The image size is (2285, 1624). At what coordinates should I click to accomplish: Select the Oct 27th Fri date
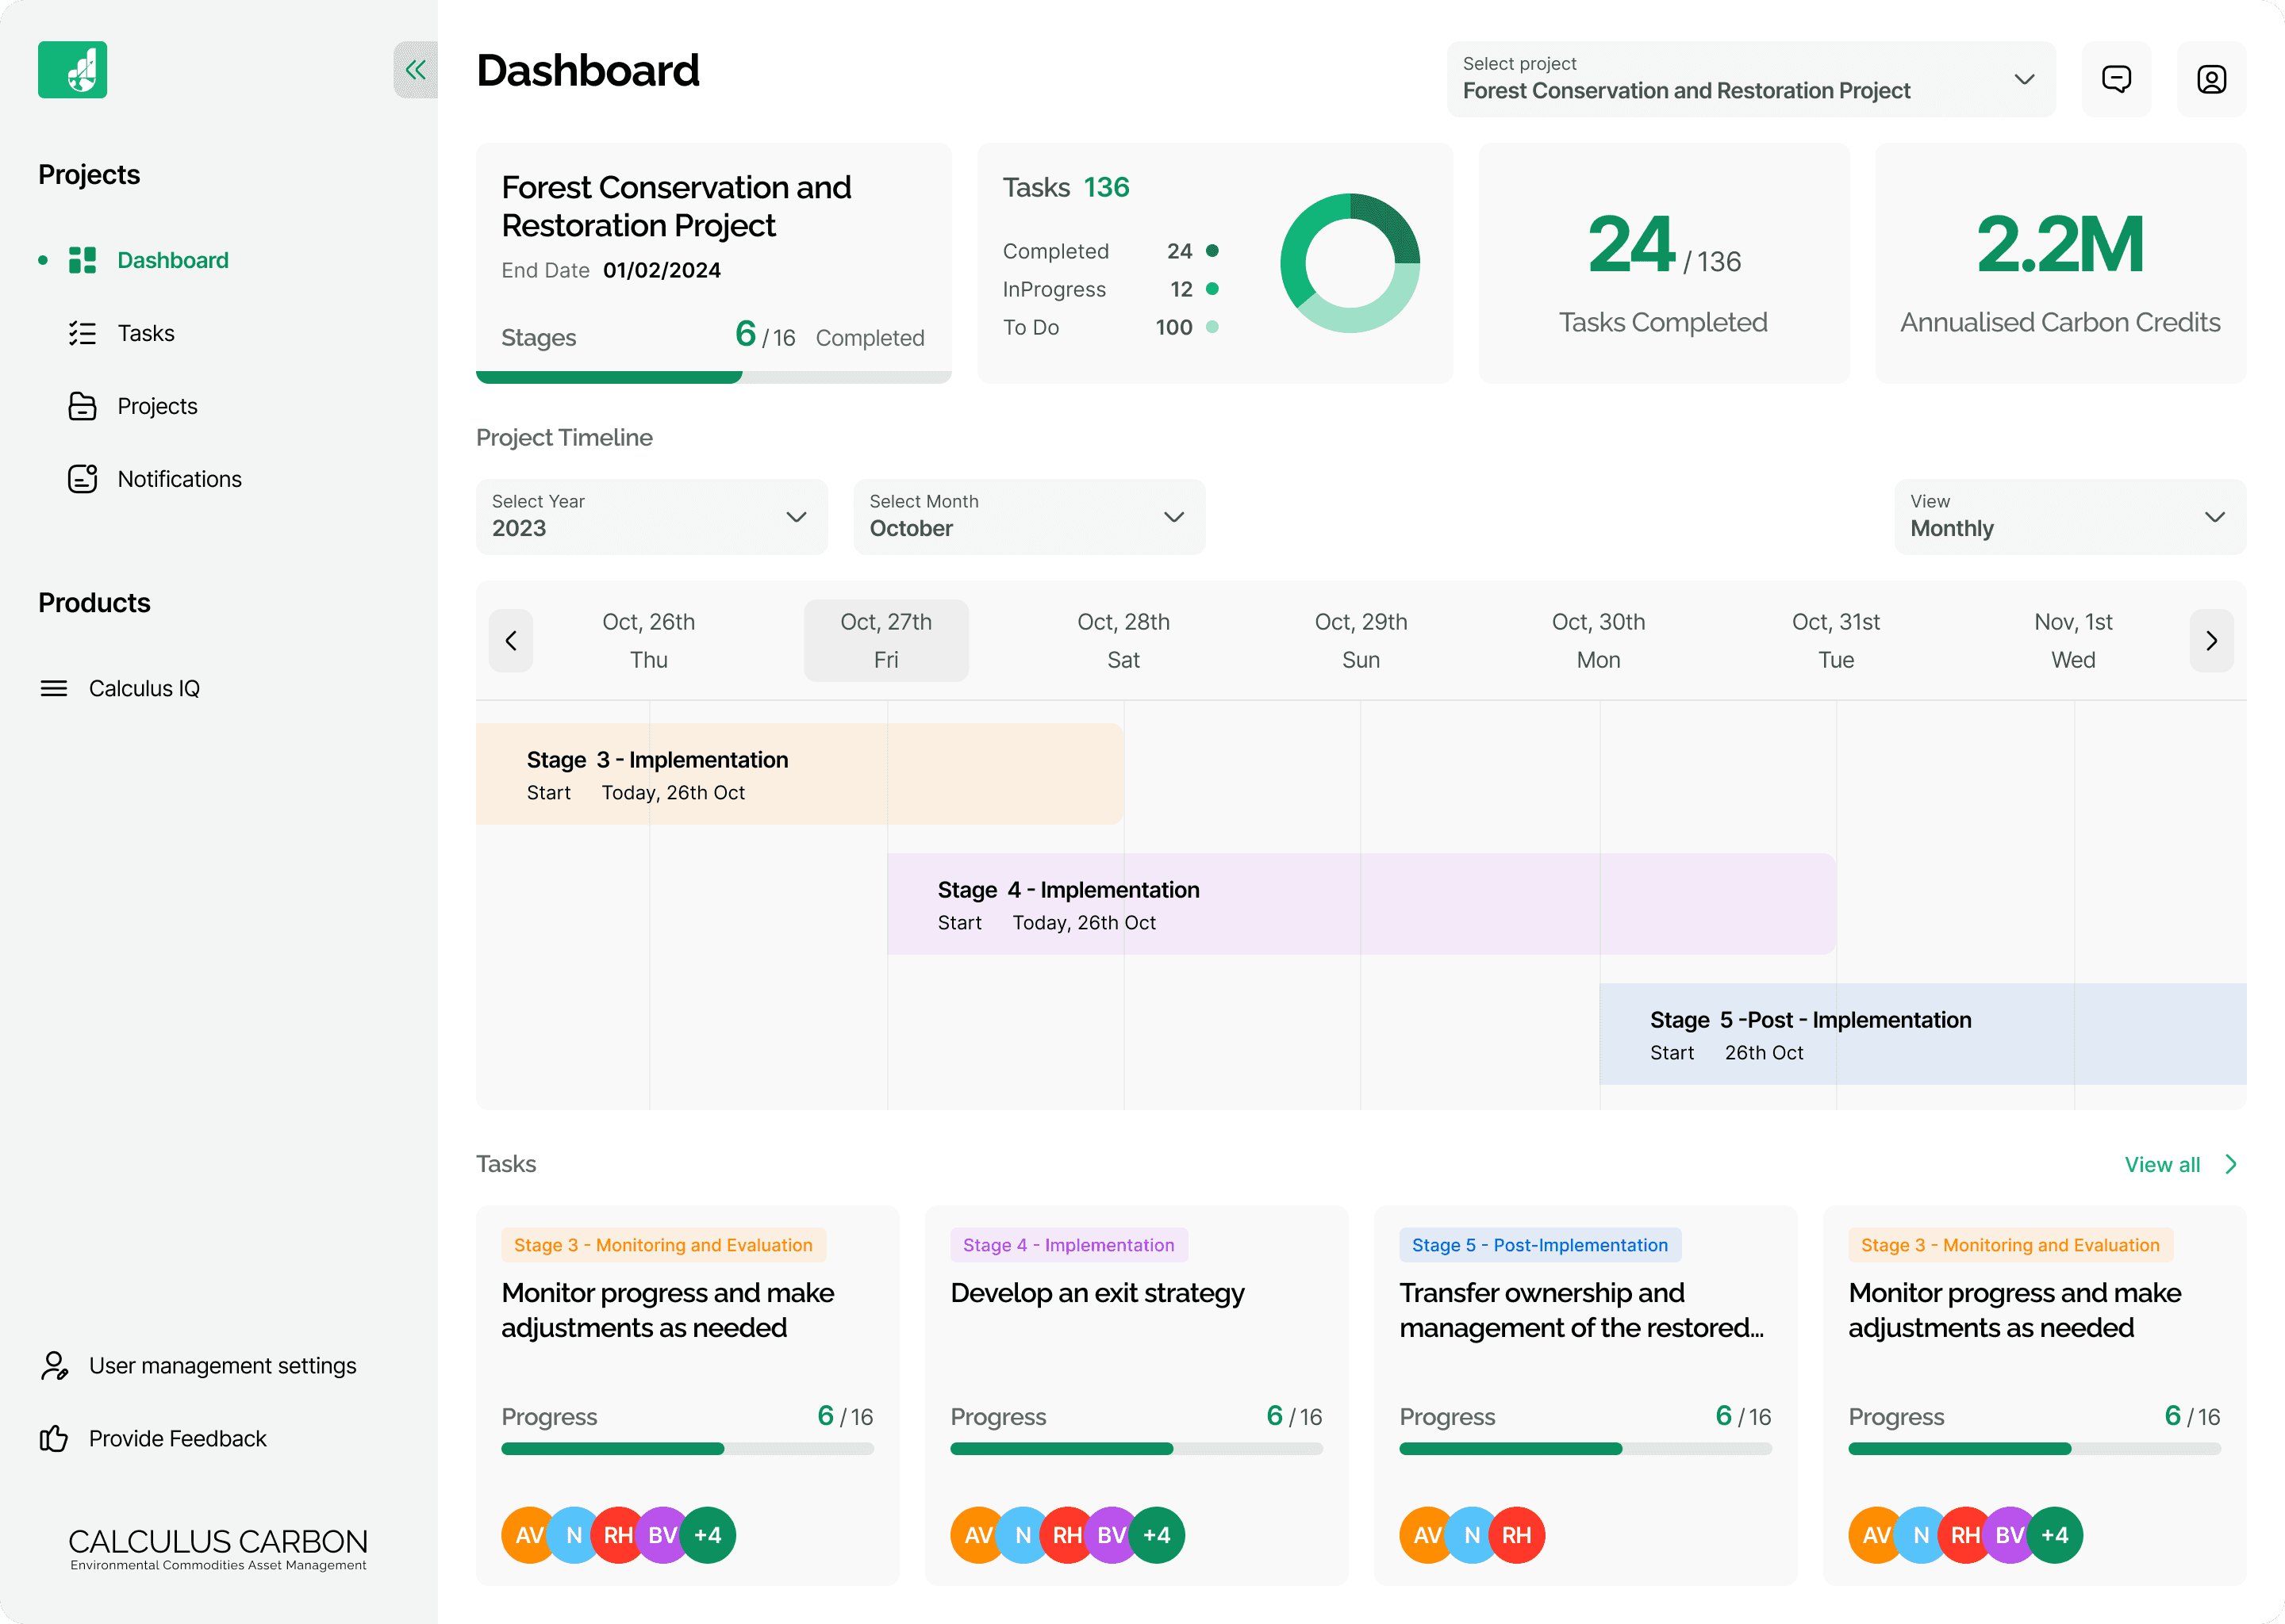pyautogui.click(x=885, y=640)
